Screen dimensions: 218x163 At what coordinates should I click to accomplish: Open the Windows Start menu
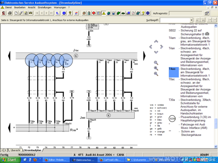tap(10, 160)
